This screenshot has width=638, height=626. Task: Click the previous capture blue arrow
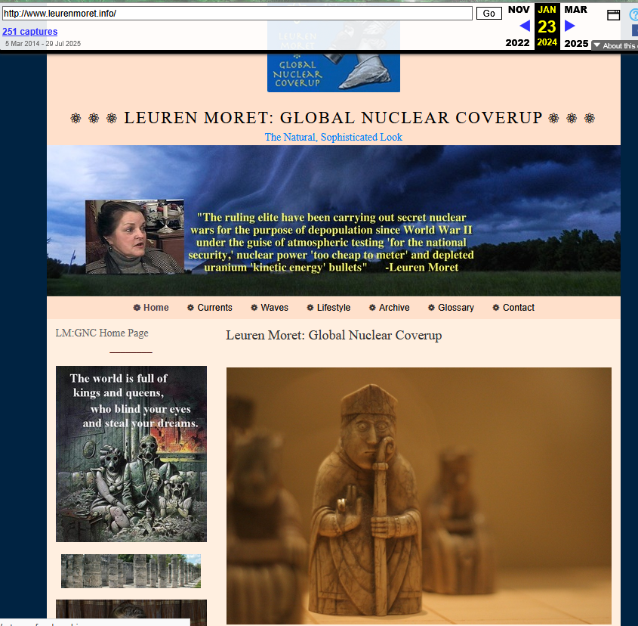point(524,26)
